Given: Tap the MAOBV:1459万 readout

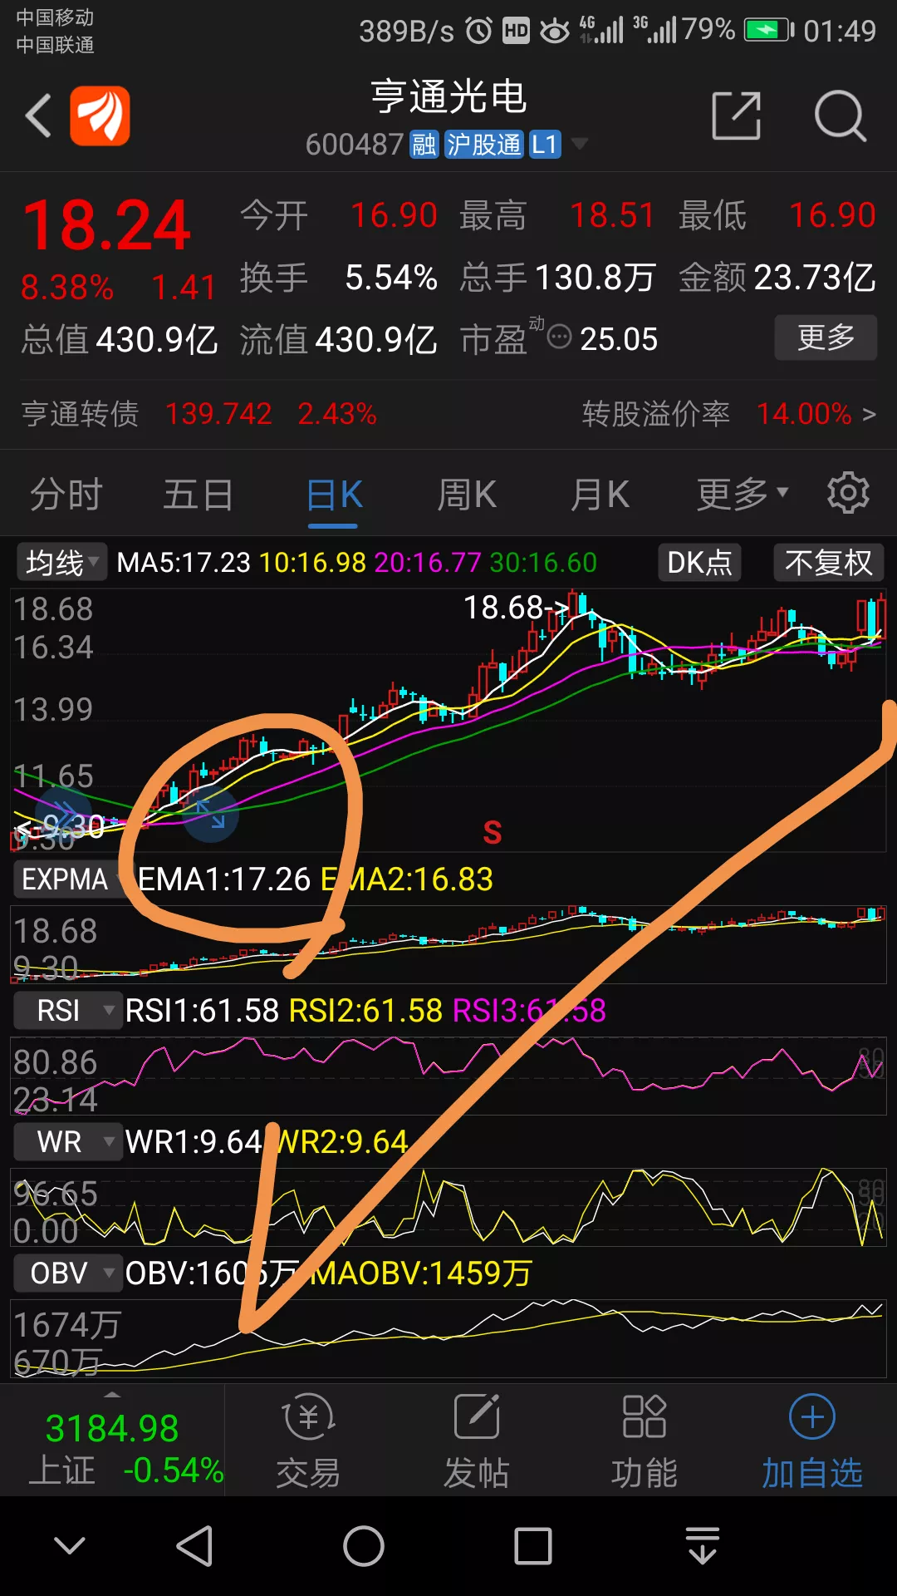Looking at the screenshot, I should [x=420, y=1273].
